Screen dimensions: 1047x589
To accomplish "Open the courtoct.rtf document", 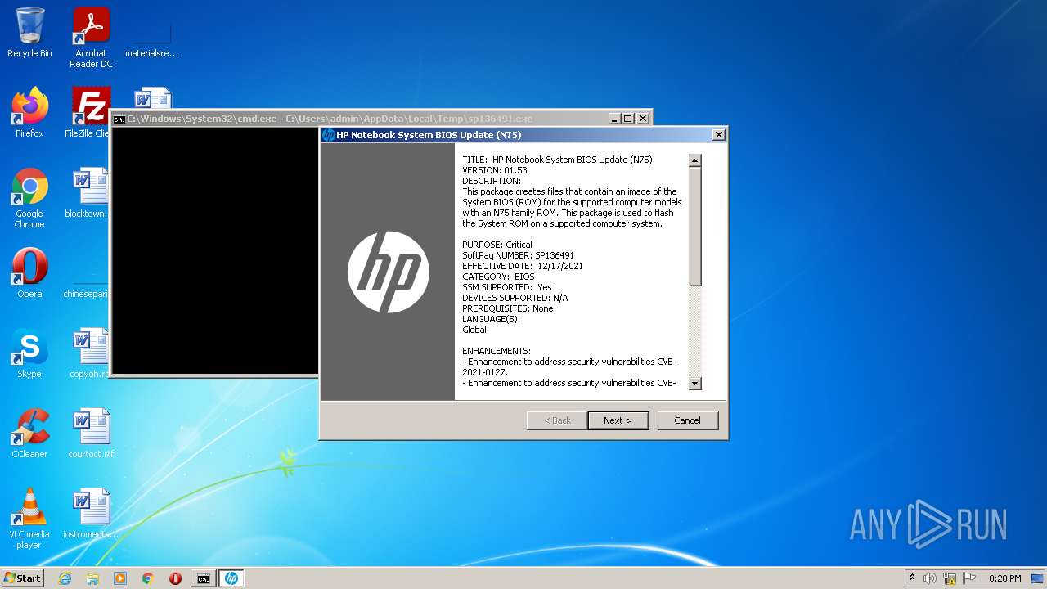I will pyautogui.click(x=91, y=434).
